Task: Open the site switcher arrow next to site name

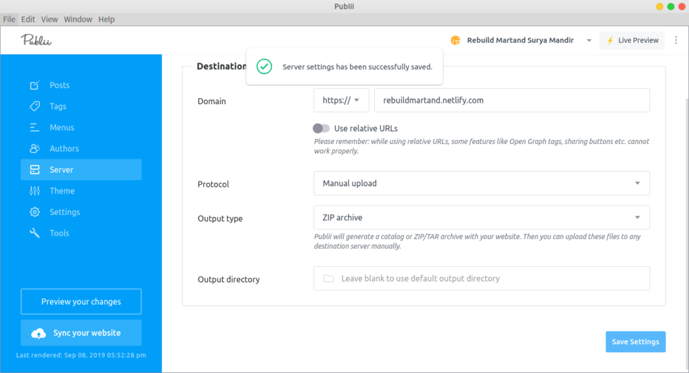Action: click(589, 40)
